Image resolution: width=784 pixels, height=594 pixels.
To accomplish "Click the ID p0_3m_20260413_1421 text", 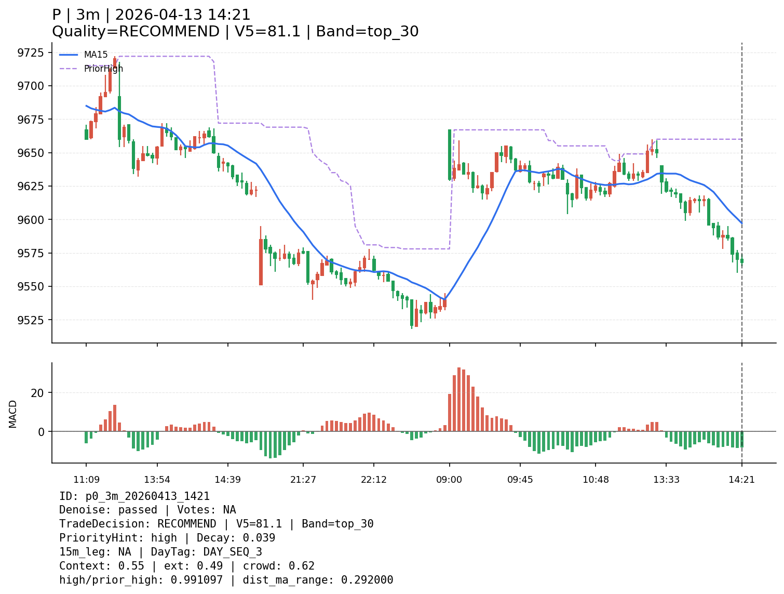I will (134, 496).
